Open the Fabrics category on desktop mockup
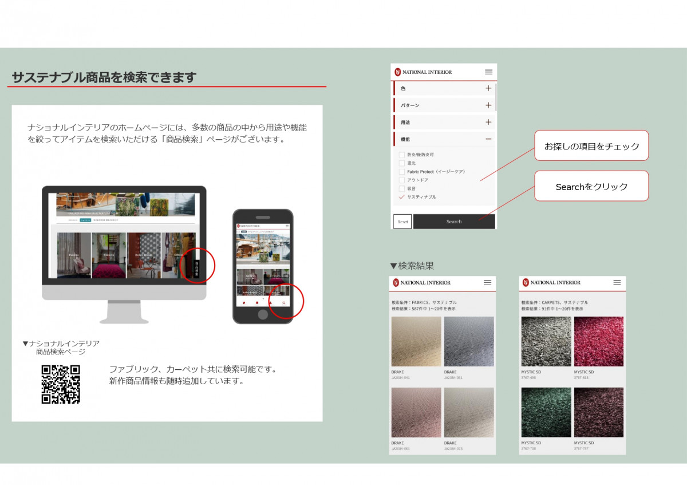The image size is (687, 485). point(74,255)
